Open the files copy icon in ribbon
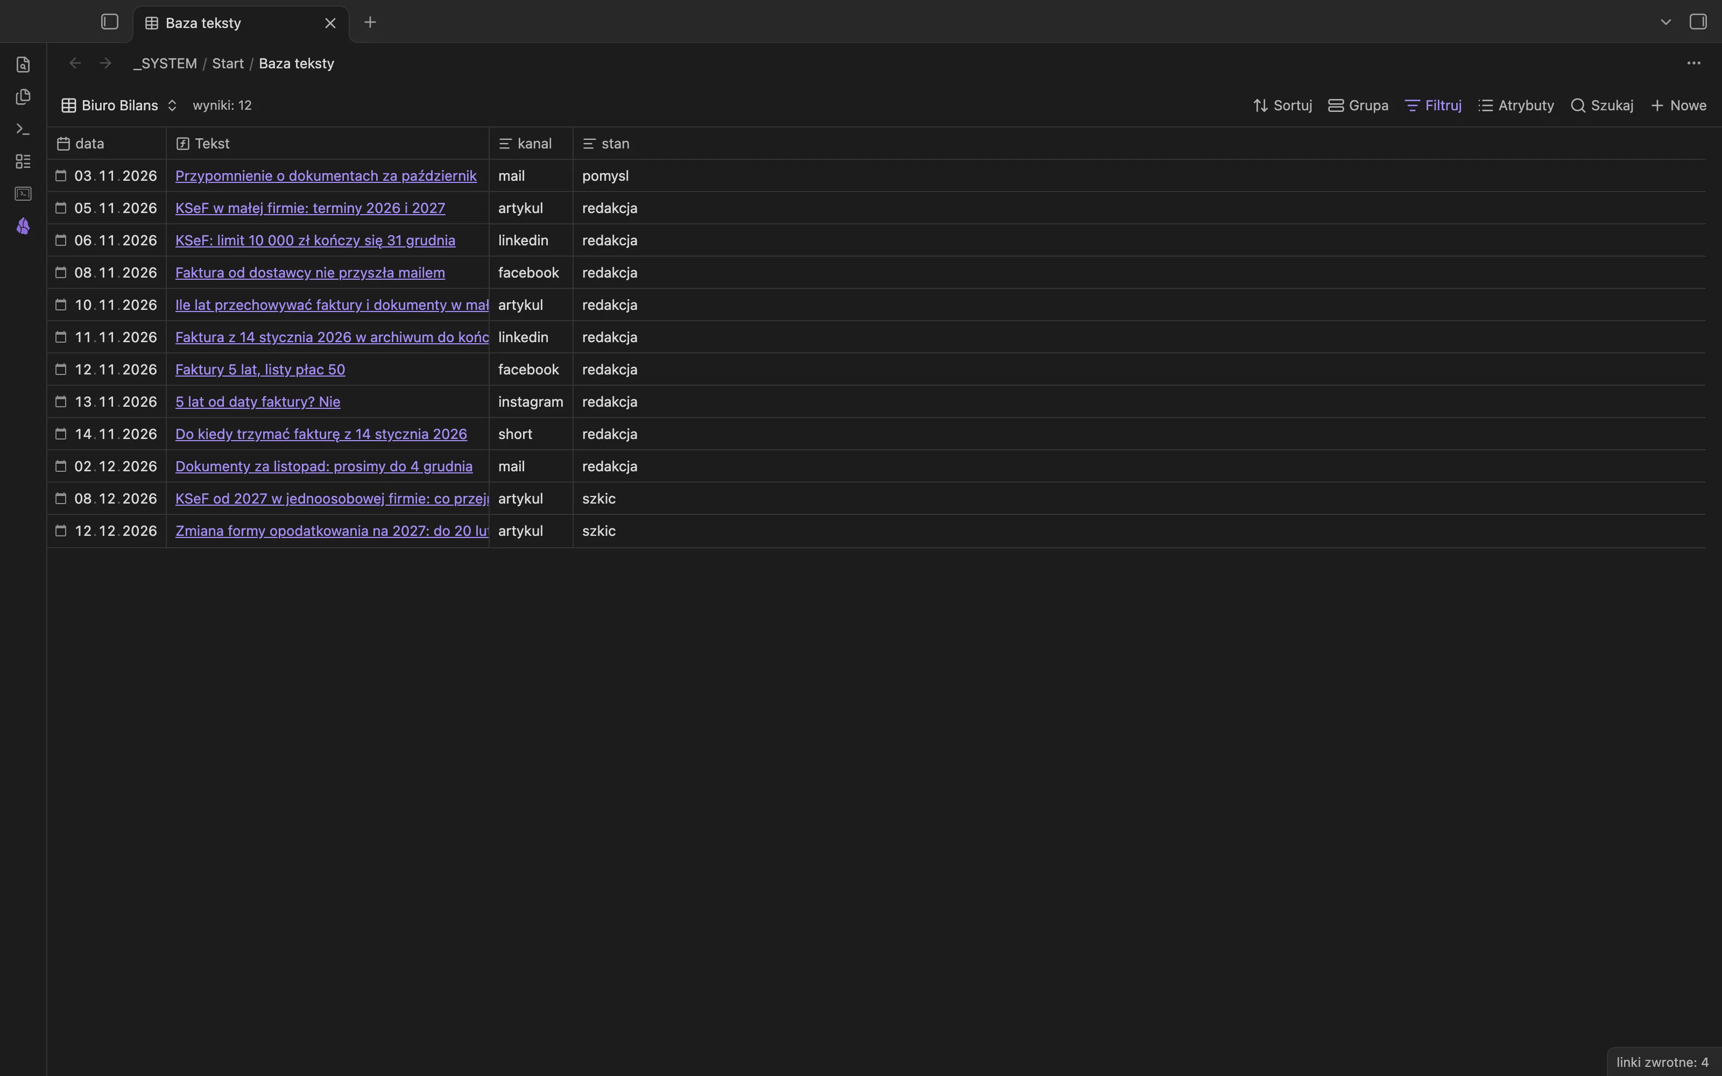This screenshot has width=1722, height=1076. [23, 97]
